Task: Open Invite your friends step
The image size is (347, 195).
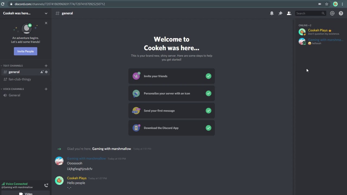Action: click(172, 76)
